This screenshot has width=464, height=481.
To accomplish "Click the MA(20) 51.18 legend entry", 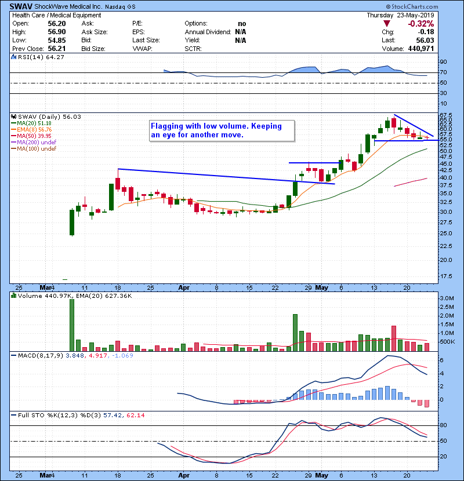I will (x=34, y=123).
